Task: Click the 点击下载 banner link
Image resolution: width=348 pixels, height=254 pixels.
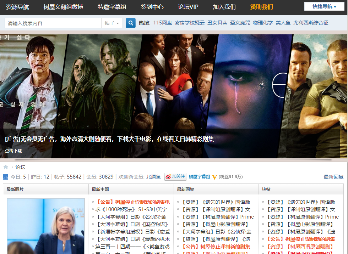Action: click(x=13, y=151)
